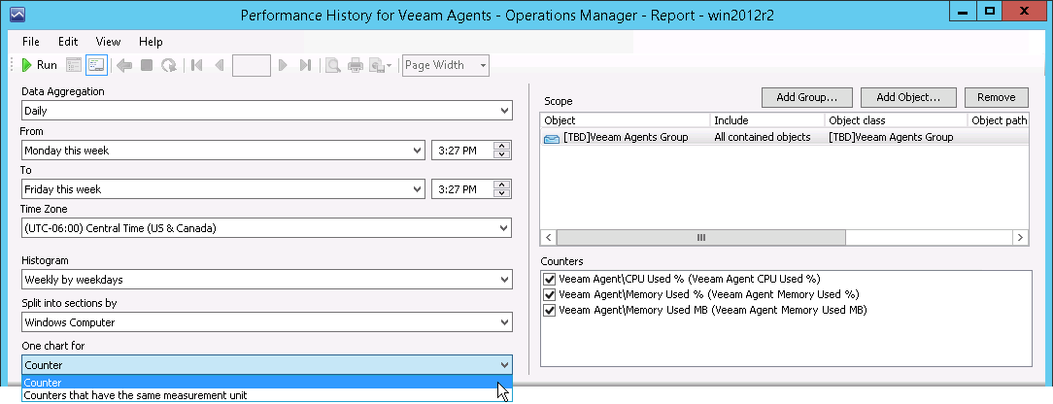Click the Remove button
This screenshot has width=1053, height=404.
[997, 97]
